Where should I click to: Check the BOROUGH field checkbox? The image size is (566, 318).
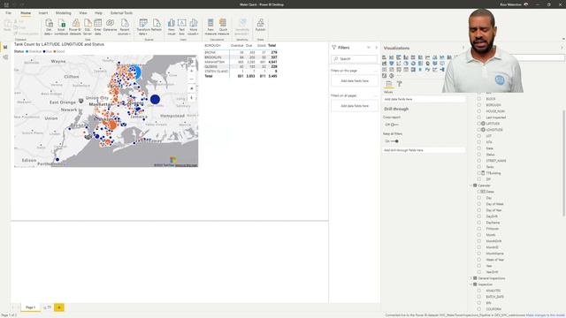[x=479, y=105]
